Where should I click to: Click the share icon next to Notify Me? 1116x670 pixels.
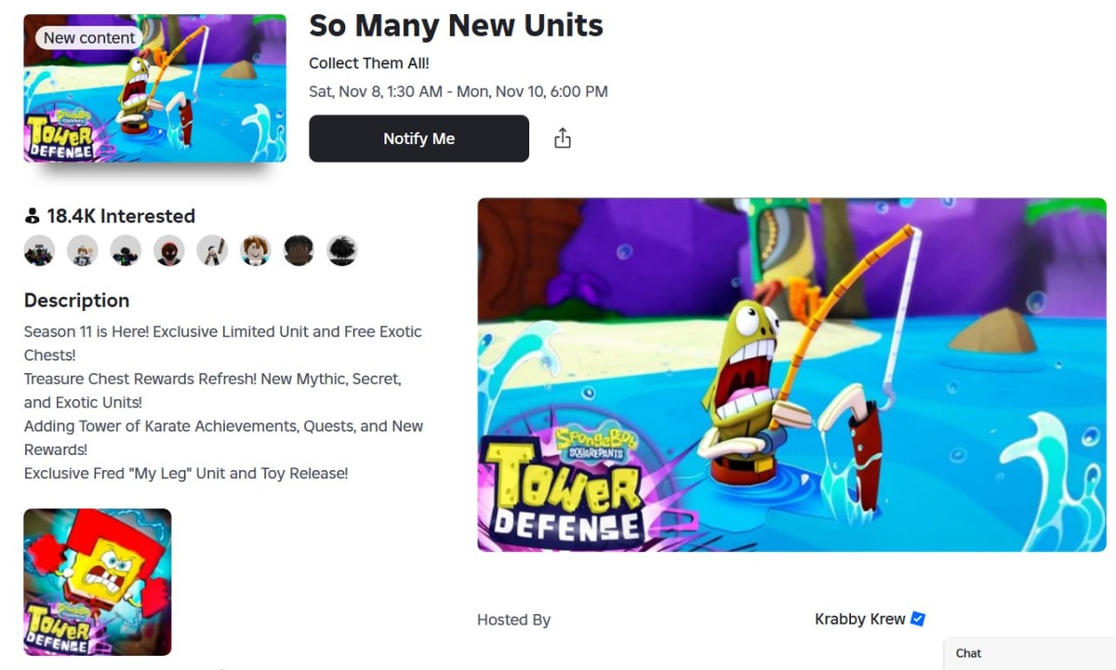pyautogui.click(x=562, y=139)
